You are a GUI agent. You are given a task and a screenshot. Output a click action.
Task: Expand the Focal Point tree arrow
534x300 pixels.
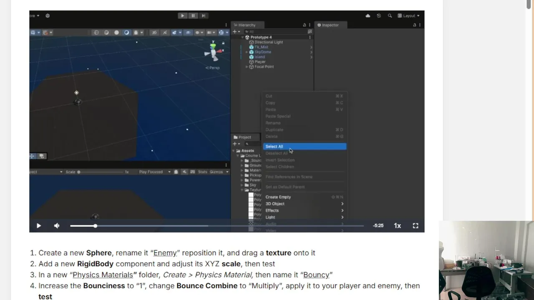click(x=247, y=67)
